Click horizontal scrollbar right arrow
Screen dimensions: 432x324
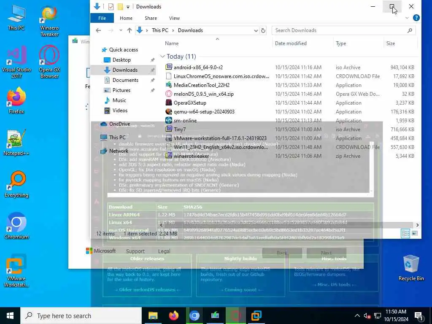pyautogui.click(x=417, y=225)
